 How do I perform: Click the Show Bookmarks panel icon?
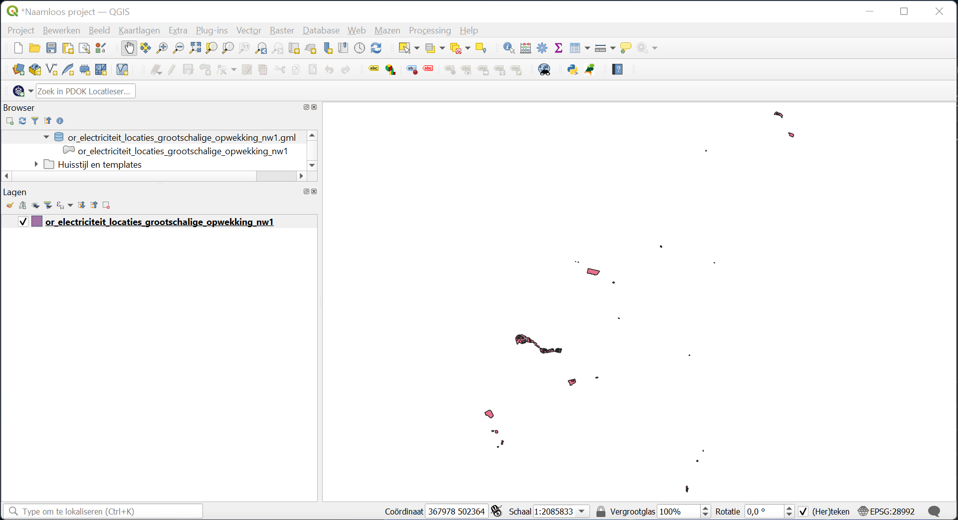tap(343, 48)
